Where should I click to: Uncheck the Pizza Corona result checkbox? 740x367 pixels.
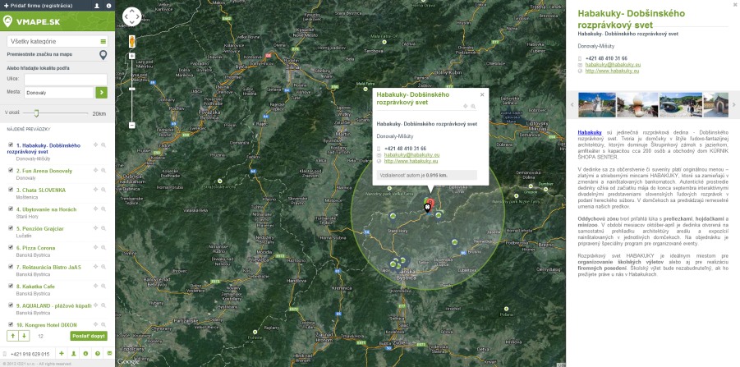11,247
